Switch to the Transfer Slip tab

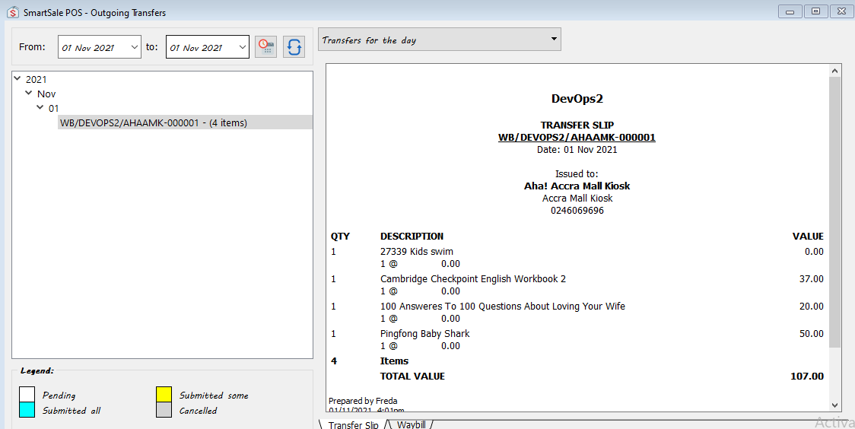(x=353, y=424)
